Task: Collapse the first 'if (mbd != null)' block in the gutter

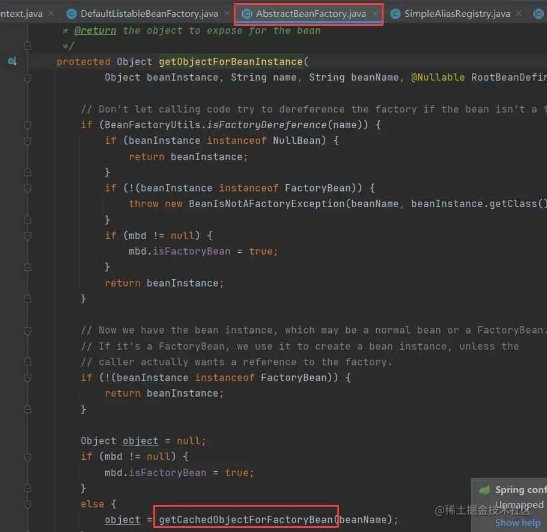Action: (x=28, y=236)
